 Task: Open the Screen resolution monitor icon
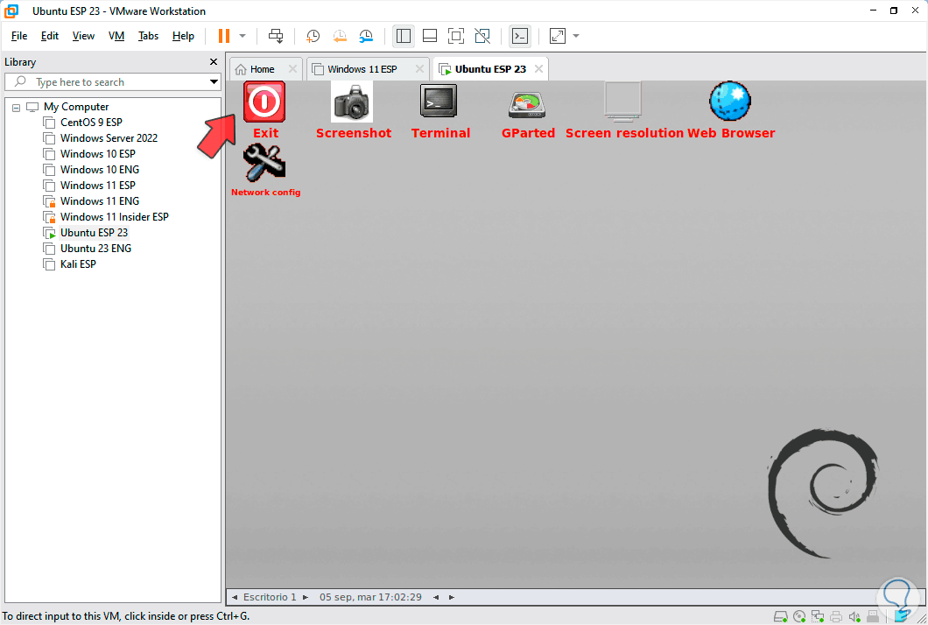pyautogui.click(x=622, y=102)
